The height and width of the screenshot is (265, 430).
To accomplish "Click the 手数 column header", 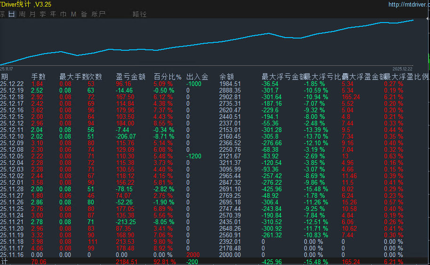I will (x=38, y=77).
